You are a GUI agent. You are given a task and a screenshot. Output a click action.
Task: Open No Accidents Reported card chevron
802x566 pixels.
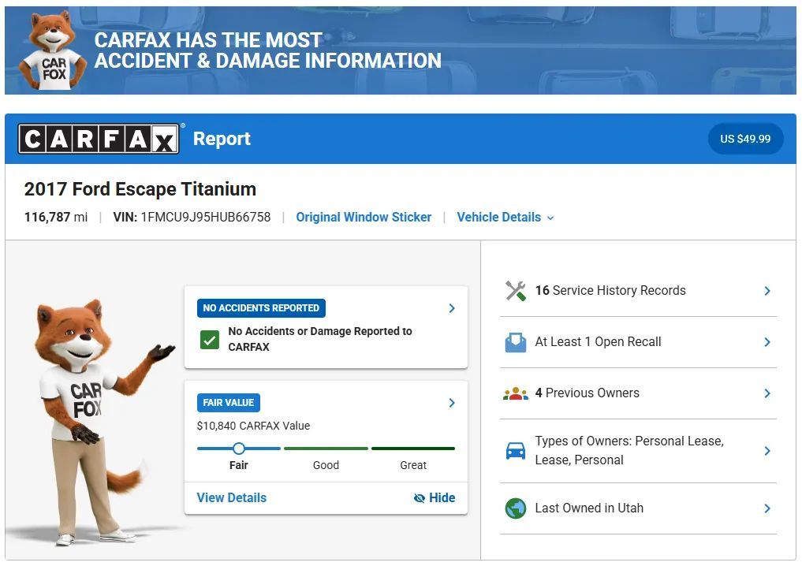pos(452,308)
